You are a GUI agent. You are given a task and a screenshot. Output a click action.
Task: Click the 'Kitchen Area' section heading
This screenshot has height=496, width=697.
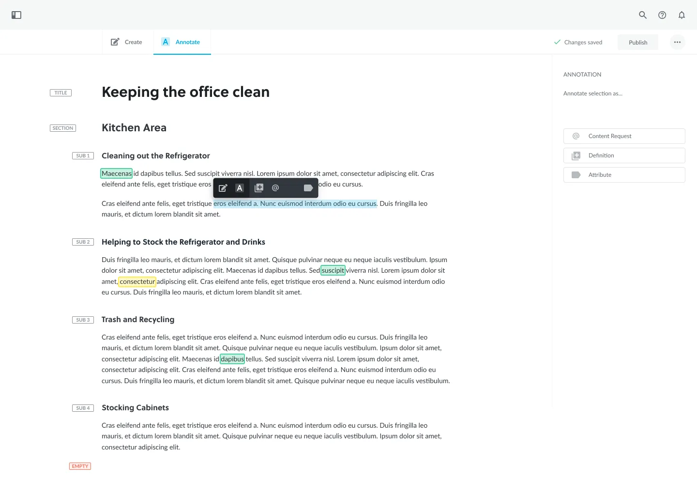point(134,127)
